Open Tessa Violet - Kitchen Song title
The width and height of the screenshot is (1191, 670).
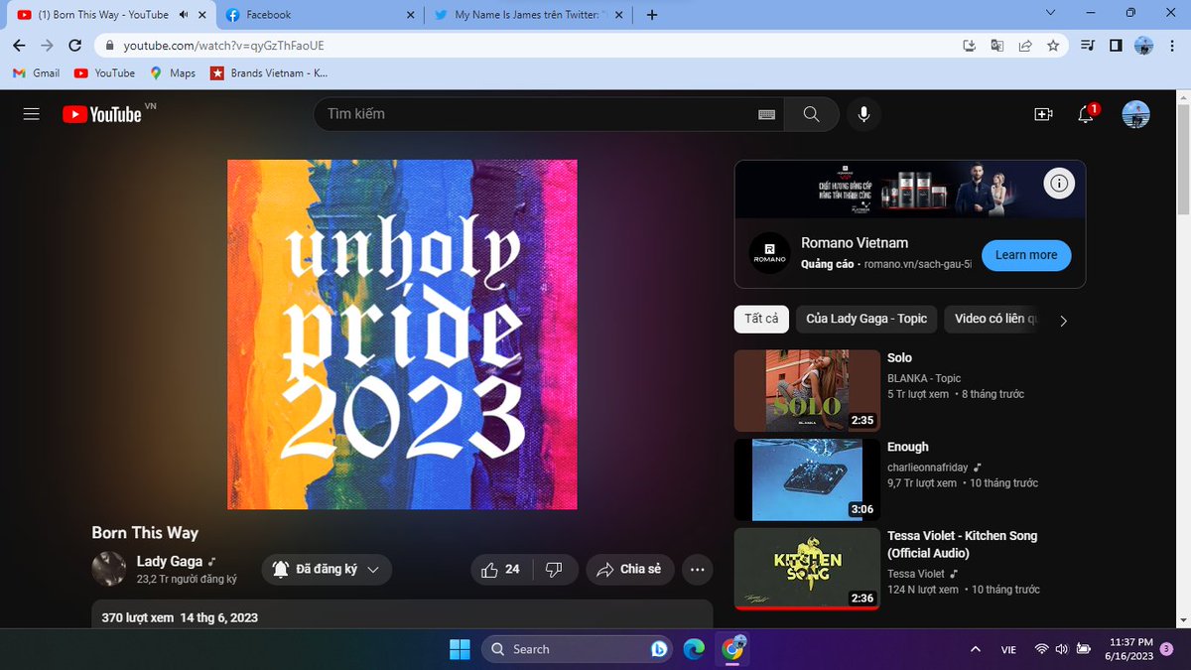[962, 544]
